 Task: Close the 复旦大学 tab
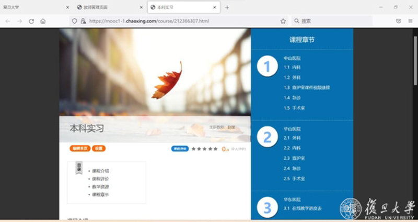pyautogui.click(x=67, y=7)
